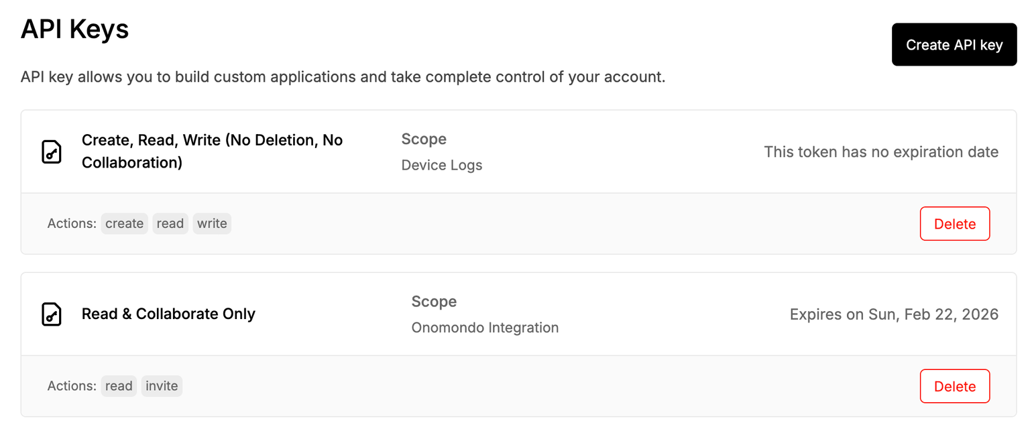Click the Scope label above Onomondo Integration
1030x429 pixels.
pos(434,302)
